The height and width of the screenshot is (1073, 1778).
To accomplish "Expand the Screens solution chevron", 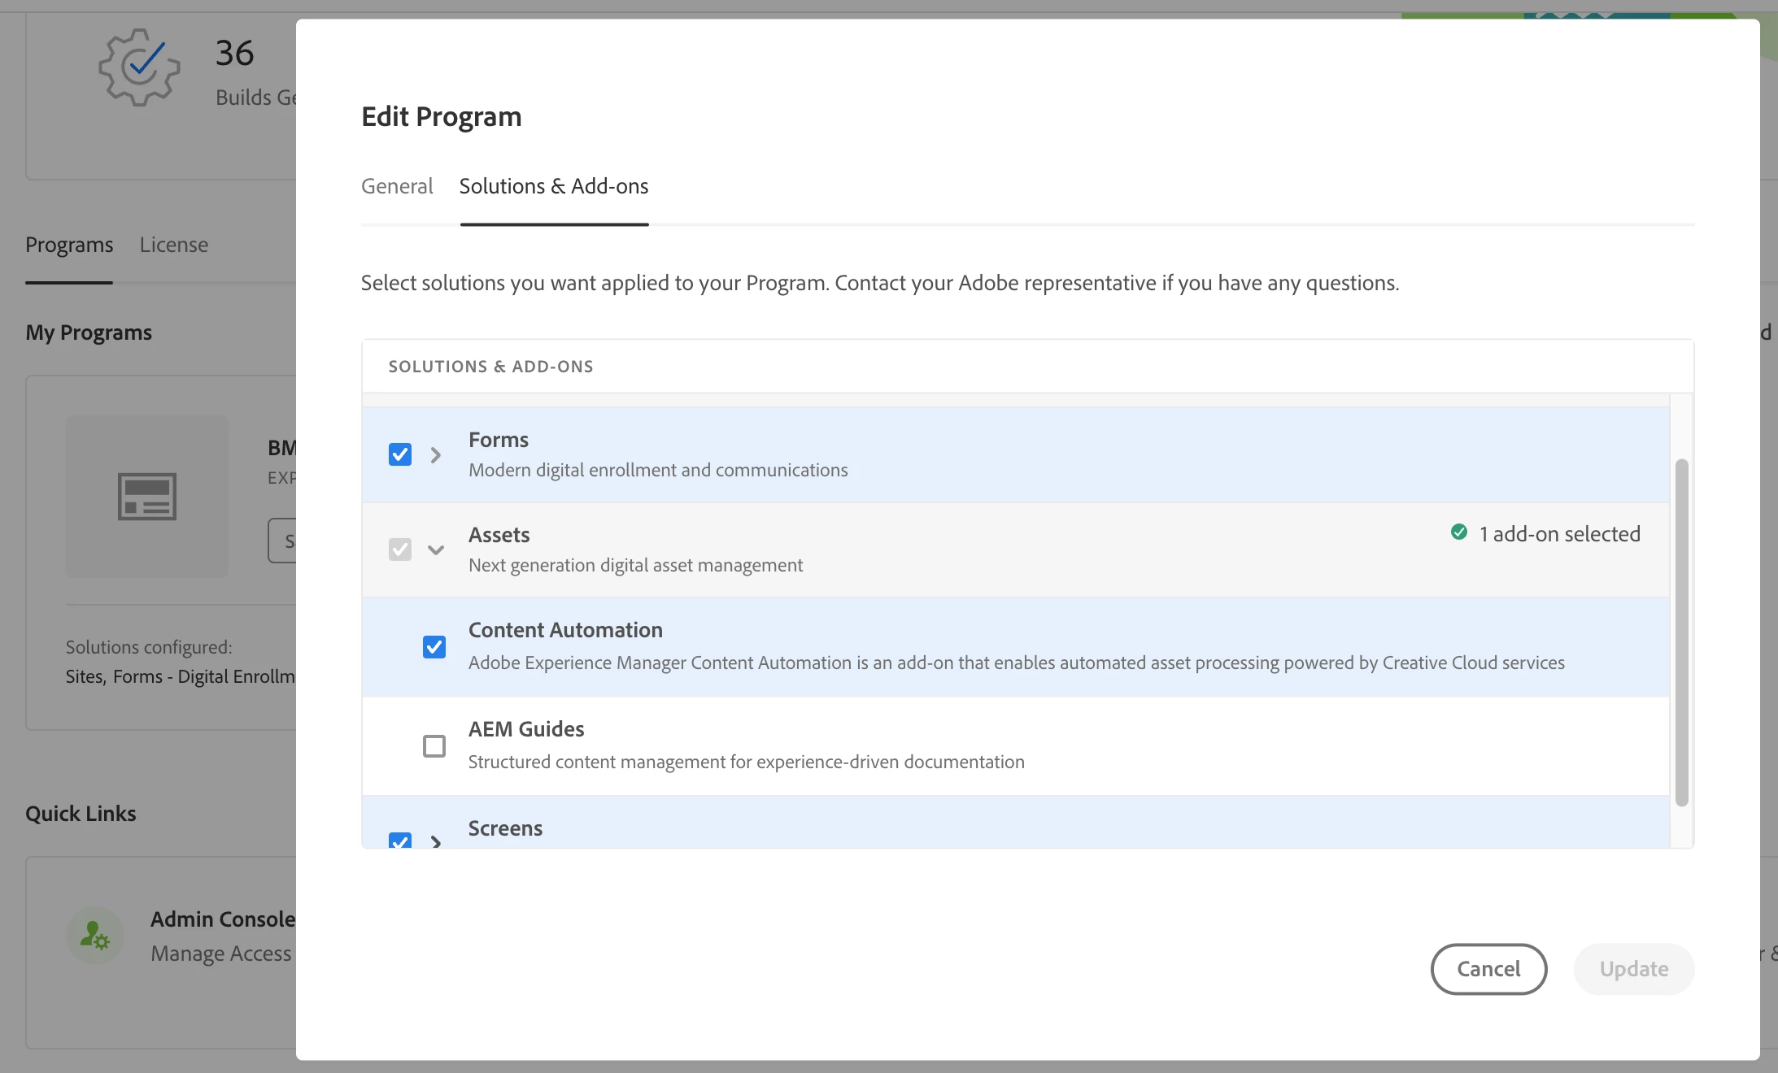I will [436, 841].
